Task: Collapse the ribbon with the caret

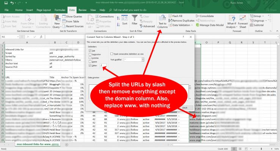Action: (277, 31)
